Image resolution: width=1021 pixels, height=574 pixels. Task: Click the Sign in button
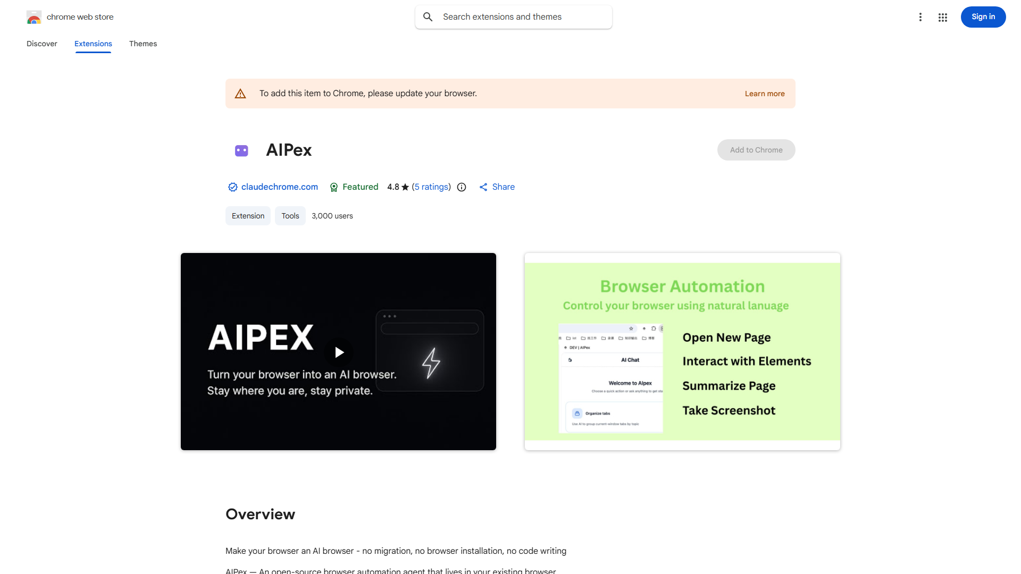(x=983, y=16)
